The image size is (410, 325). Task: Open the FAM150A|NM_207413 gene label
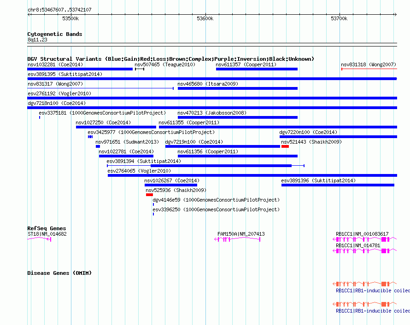241,234
